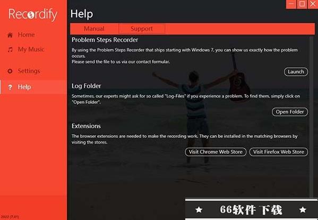318x220 pixels.
Task: Visit the Chrome Web Store
Action: click(x=216, y=152)
